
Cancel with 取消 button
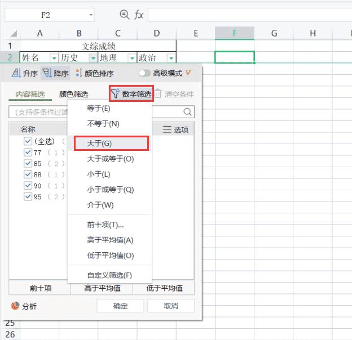tap(170, 306)
